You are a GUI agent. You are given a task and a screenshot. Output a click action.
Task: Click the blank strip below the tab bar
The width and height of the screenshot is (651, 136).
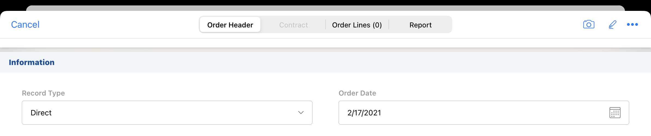pyautogui.click(x=325, y=43)
